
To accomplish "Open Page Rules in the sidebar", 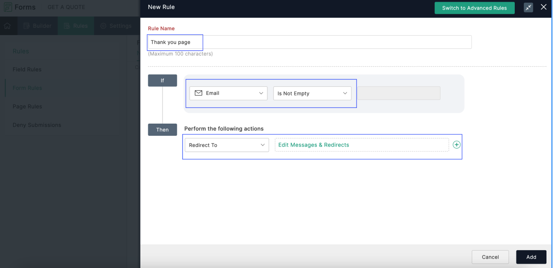I will (27, 106).
